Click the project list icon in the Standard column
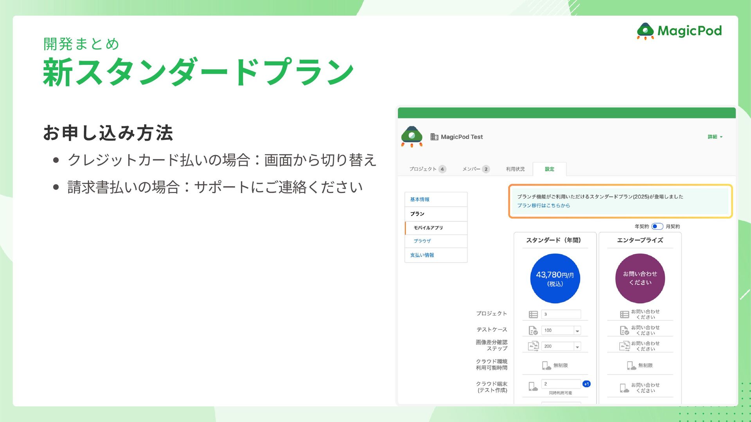Screen dimensions: 751x422 [x=533, y=315]
